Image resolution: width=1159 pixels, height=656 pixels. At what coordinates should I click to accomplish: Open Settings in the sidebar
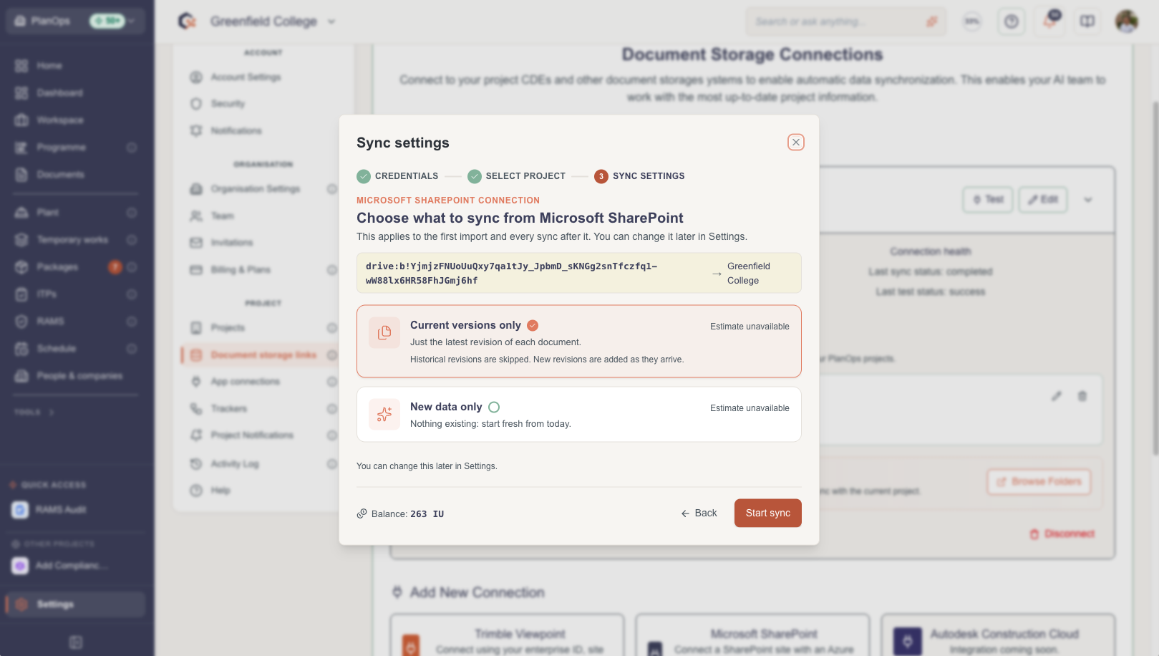click(75, 604)
